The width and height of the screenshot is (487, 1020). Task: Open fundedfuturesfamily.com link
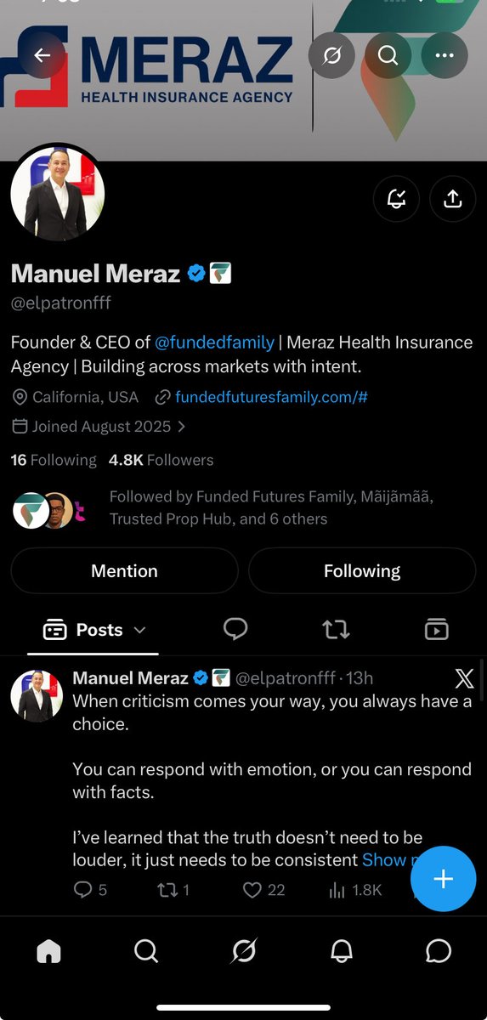pos(271,397)
